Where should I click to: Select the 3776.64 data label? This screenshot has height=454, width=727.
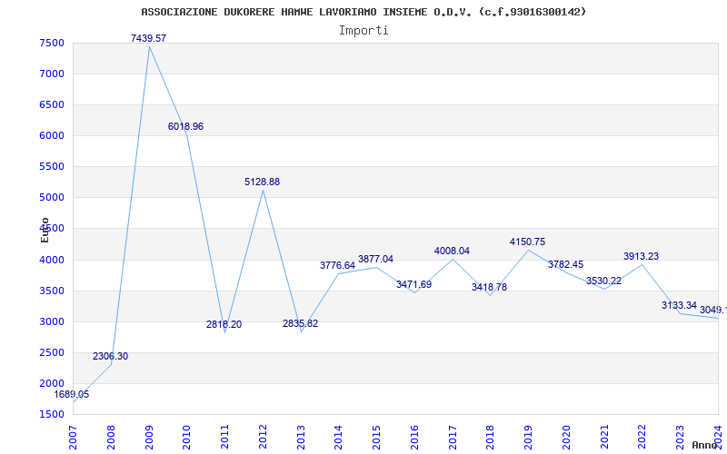point(337,265)
